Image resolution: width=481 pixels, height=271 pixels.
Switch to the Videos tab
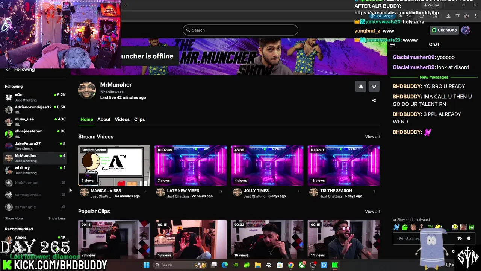122,119
